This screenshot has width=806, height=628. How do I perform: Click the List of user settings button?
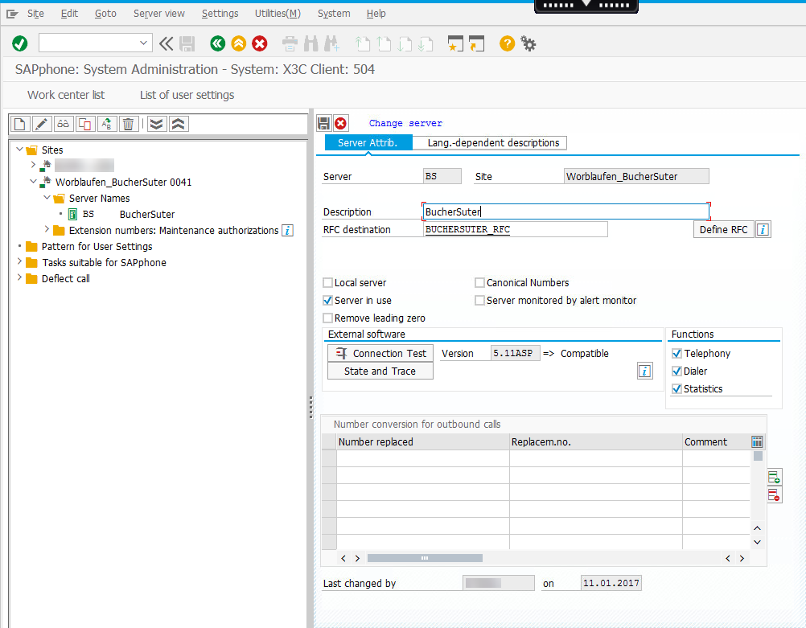click(x=187, y=95)
